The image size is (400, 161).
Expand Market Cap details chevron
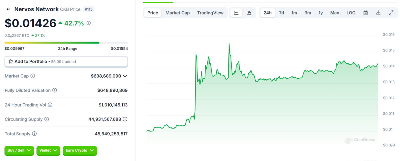pos(125,76)
